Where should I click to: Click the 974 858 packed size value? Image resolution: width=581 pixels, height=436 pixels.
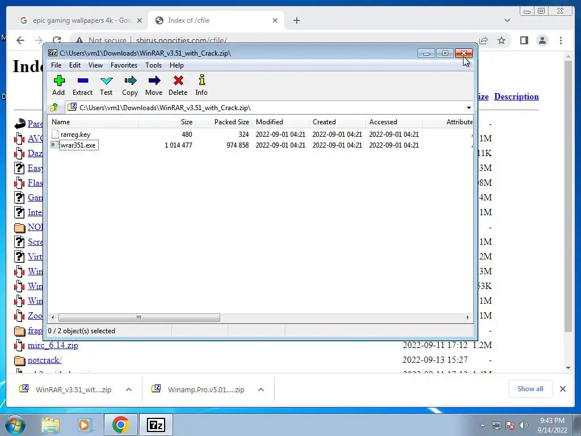tap(238, 145)
